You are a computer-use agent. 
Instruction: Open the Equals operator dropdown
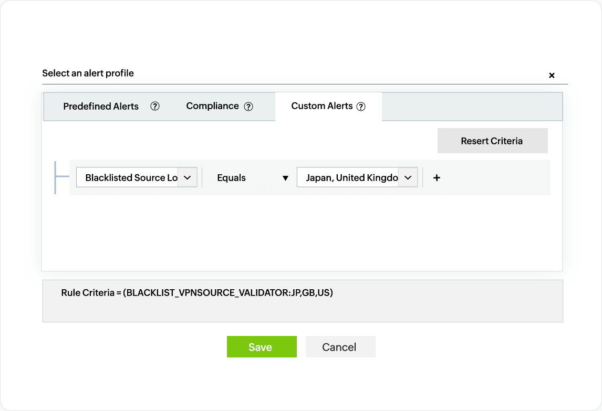coord(232,178)
